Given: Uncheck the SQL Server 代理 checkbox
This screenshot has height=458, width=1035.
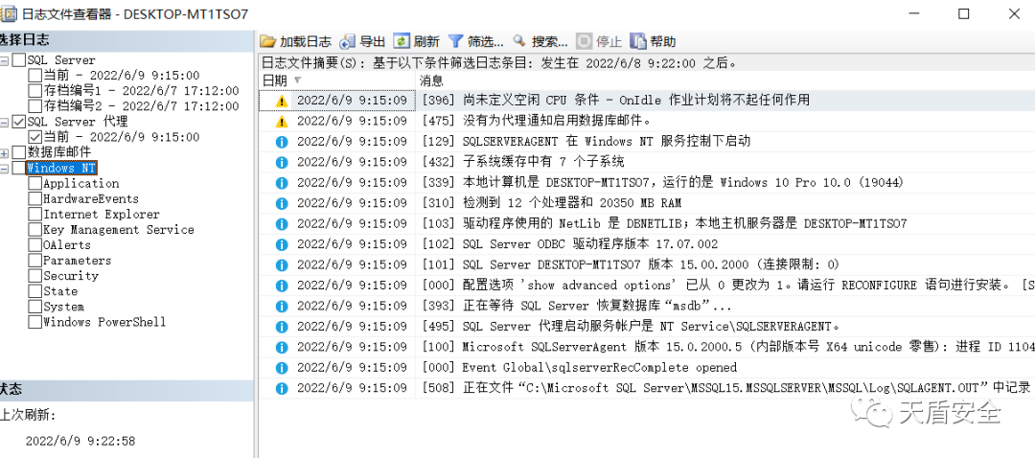Looking at the screenshot, I should [19, 123].
